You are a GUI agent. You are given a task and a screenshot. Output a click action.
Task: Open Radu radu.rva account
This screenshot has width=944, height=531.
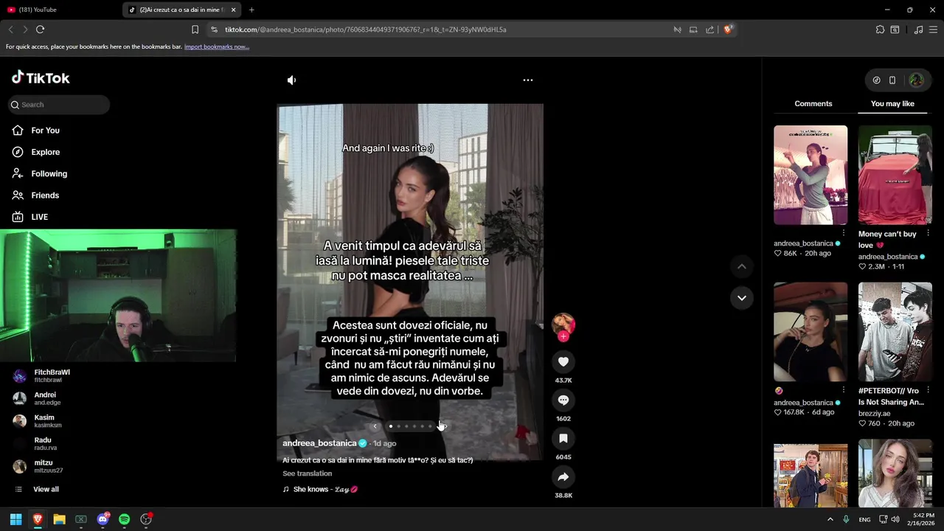coord(35,443)
